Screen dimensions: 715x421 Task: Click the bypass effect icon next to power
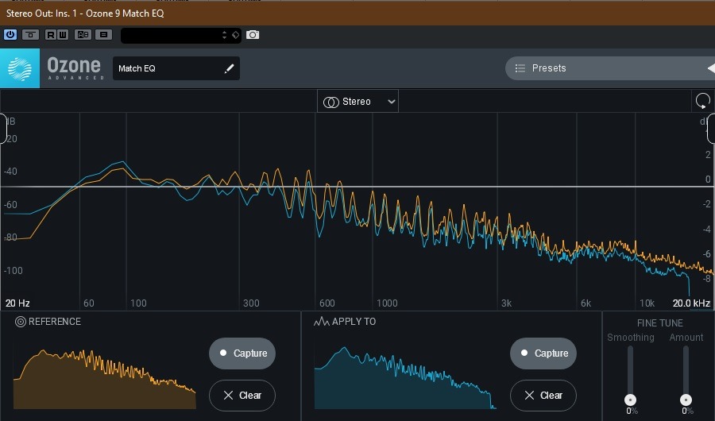[30, 35]
